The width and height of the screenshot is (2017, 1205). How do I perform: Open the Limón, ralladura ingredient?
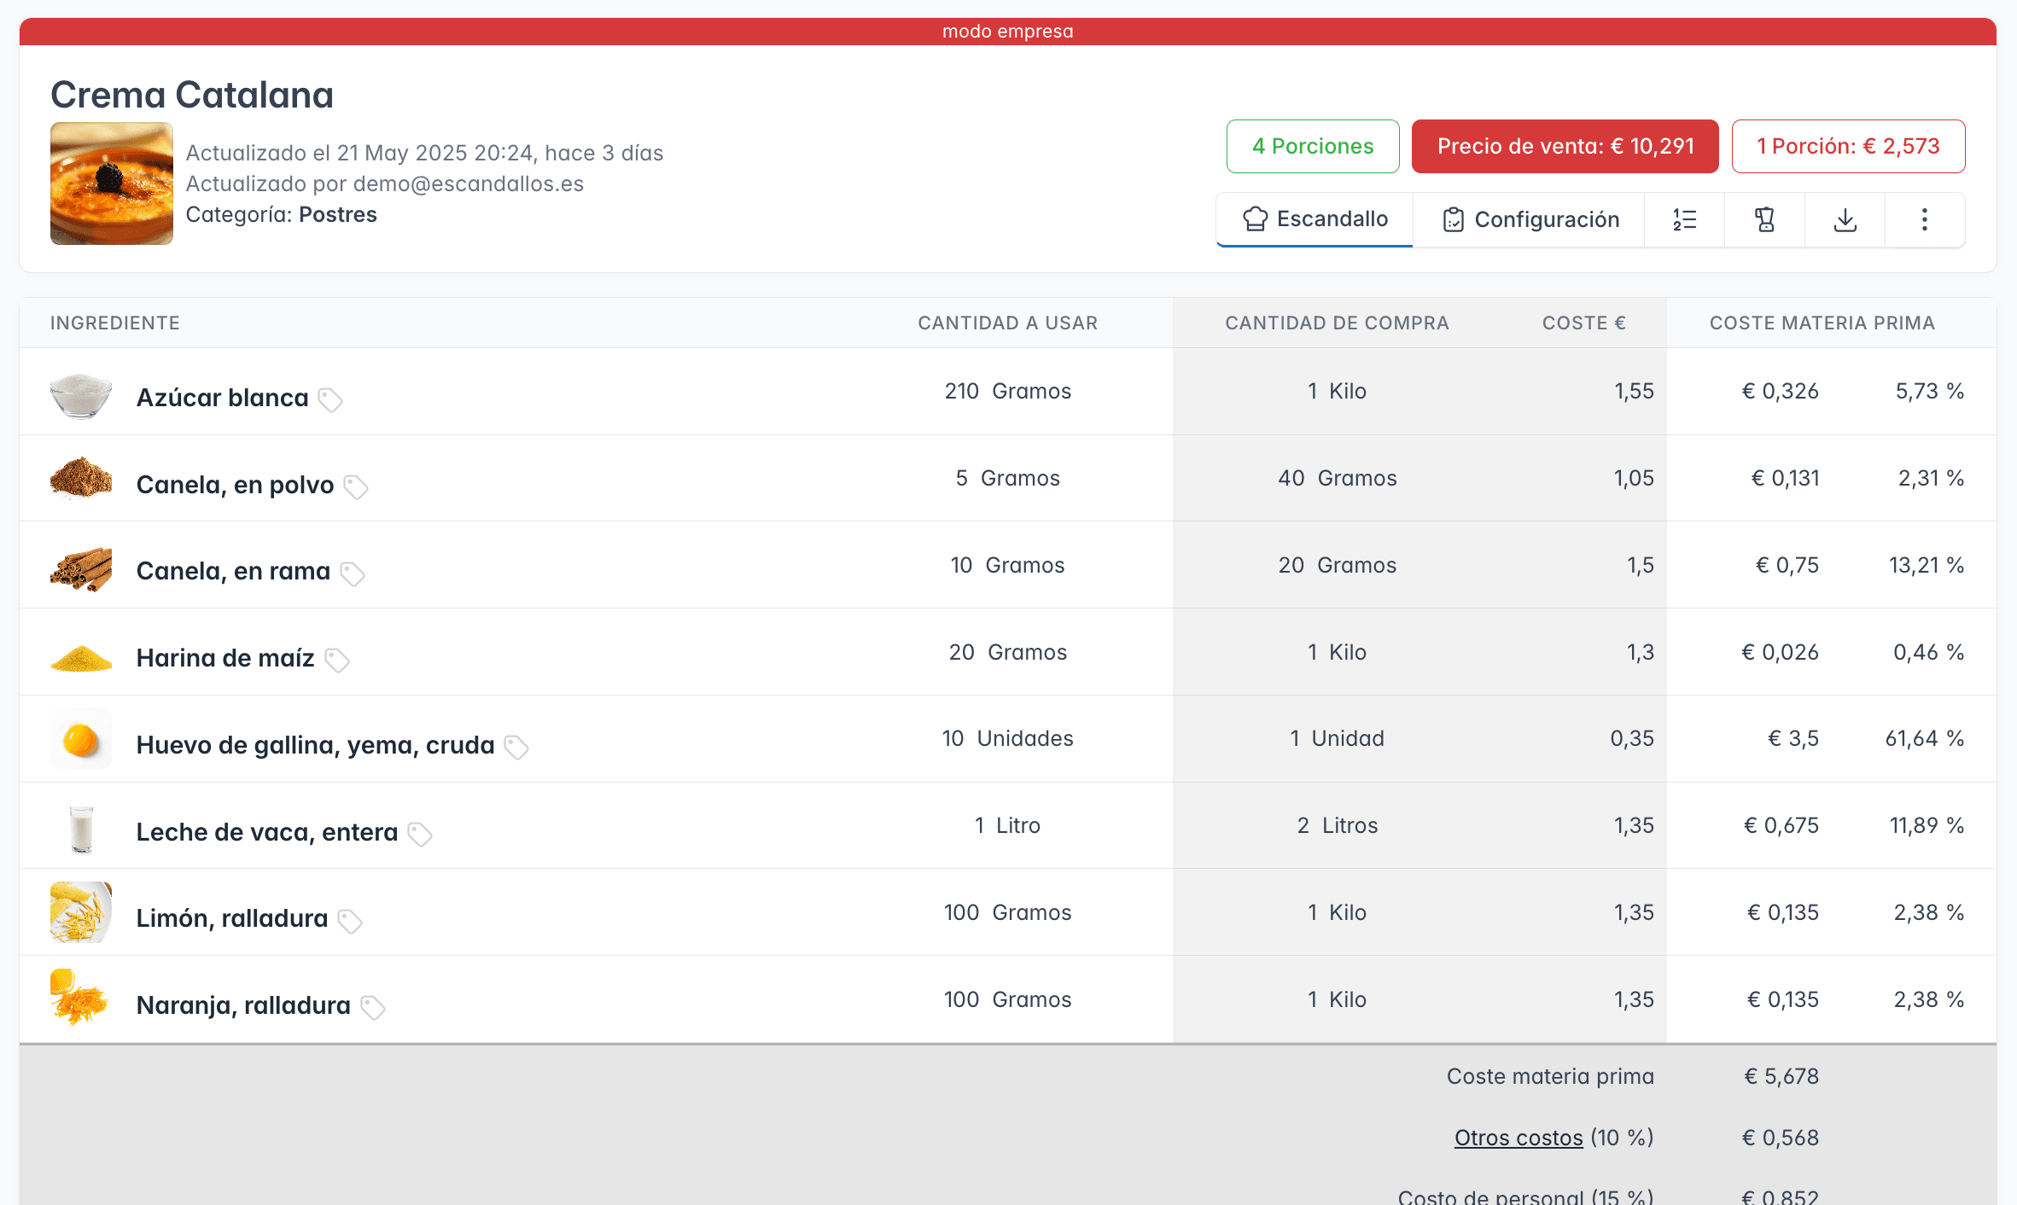[x=232, y=918]
